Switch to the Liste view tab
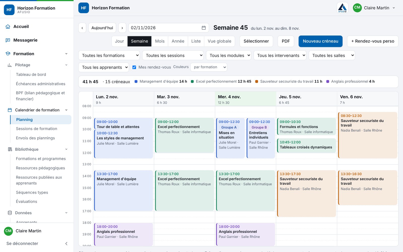This screenshot has height=252, width=403. coord(196,41)
